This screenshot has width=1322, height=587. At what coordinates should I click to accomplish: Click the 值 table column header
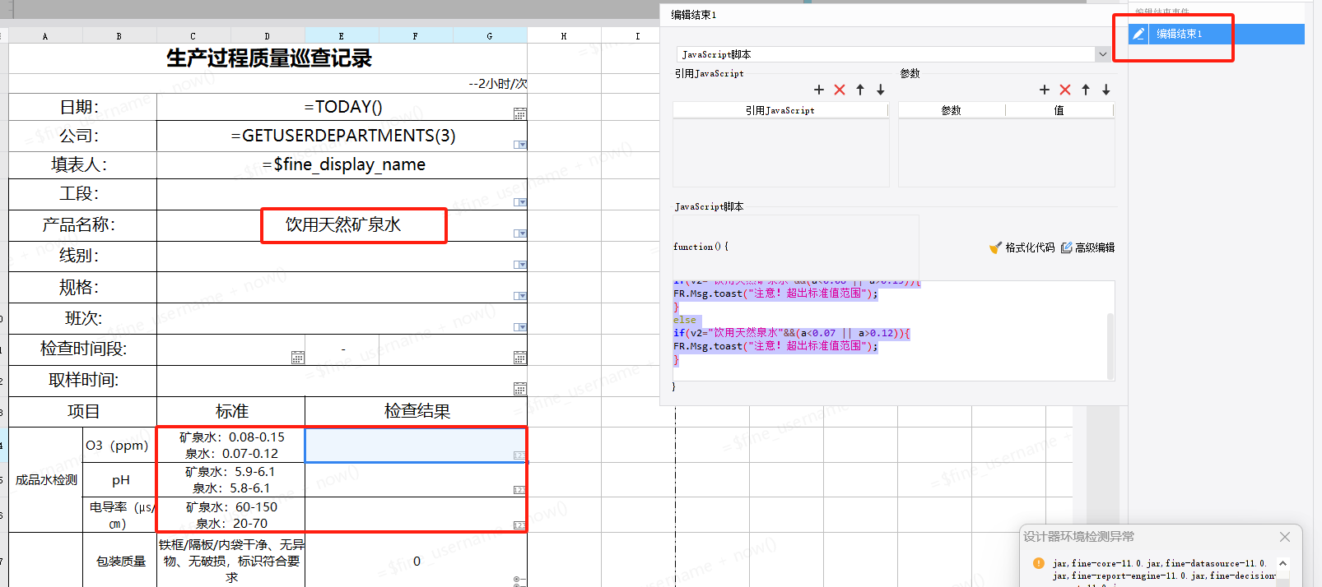pos(1059,110)
